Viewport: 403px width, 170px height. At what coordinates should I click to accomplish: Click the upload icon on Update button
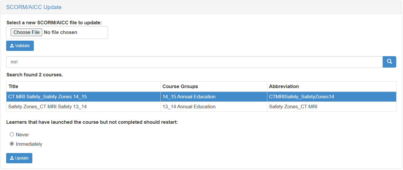point(12,158)
